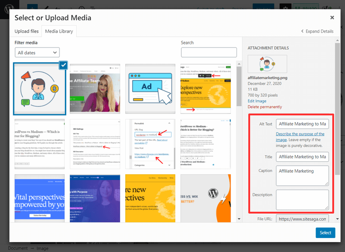Switch to the Upload files tab
Screen dimensions: 345x252
pos(26,31)
